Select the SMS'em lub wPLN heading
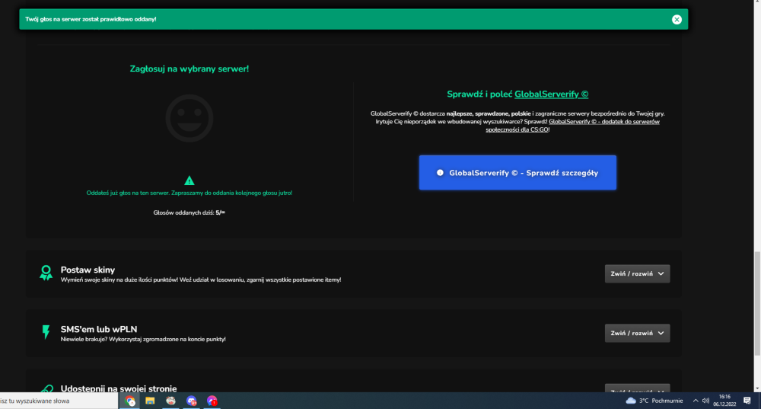761x409 pixels. point(99,329)
